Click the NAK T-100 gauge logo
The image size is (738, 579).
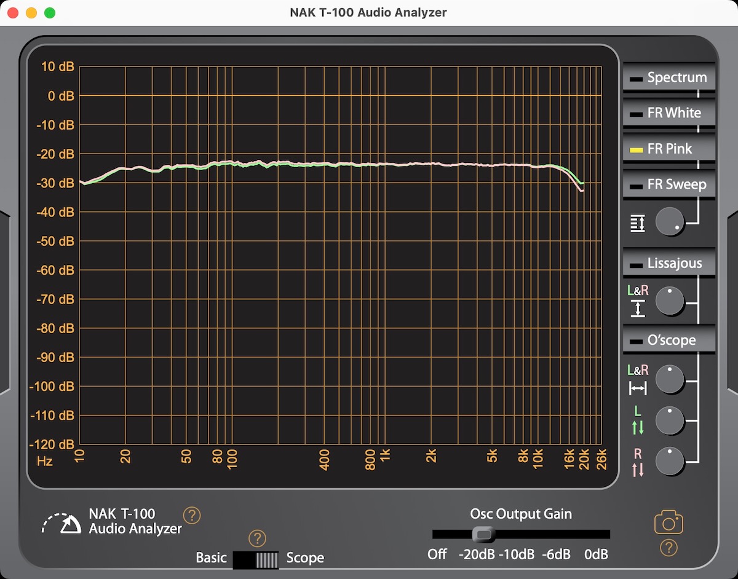click(61, 523)
